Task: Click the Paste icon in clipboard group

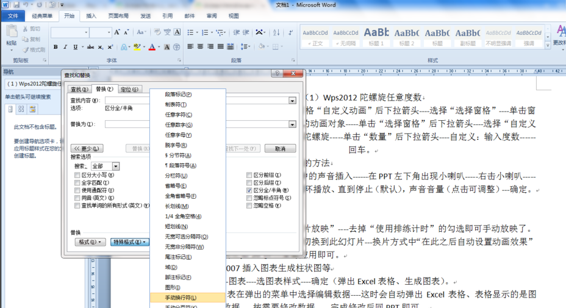Action: tap(11, 35)
